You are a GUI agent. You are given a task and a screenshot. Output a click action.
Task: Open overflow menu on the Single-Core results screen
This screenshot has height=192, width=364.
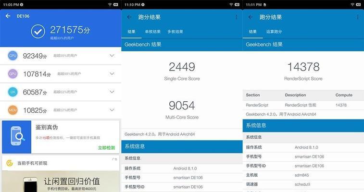[x=236, y=17]
